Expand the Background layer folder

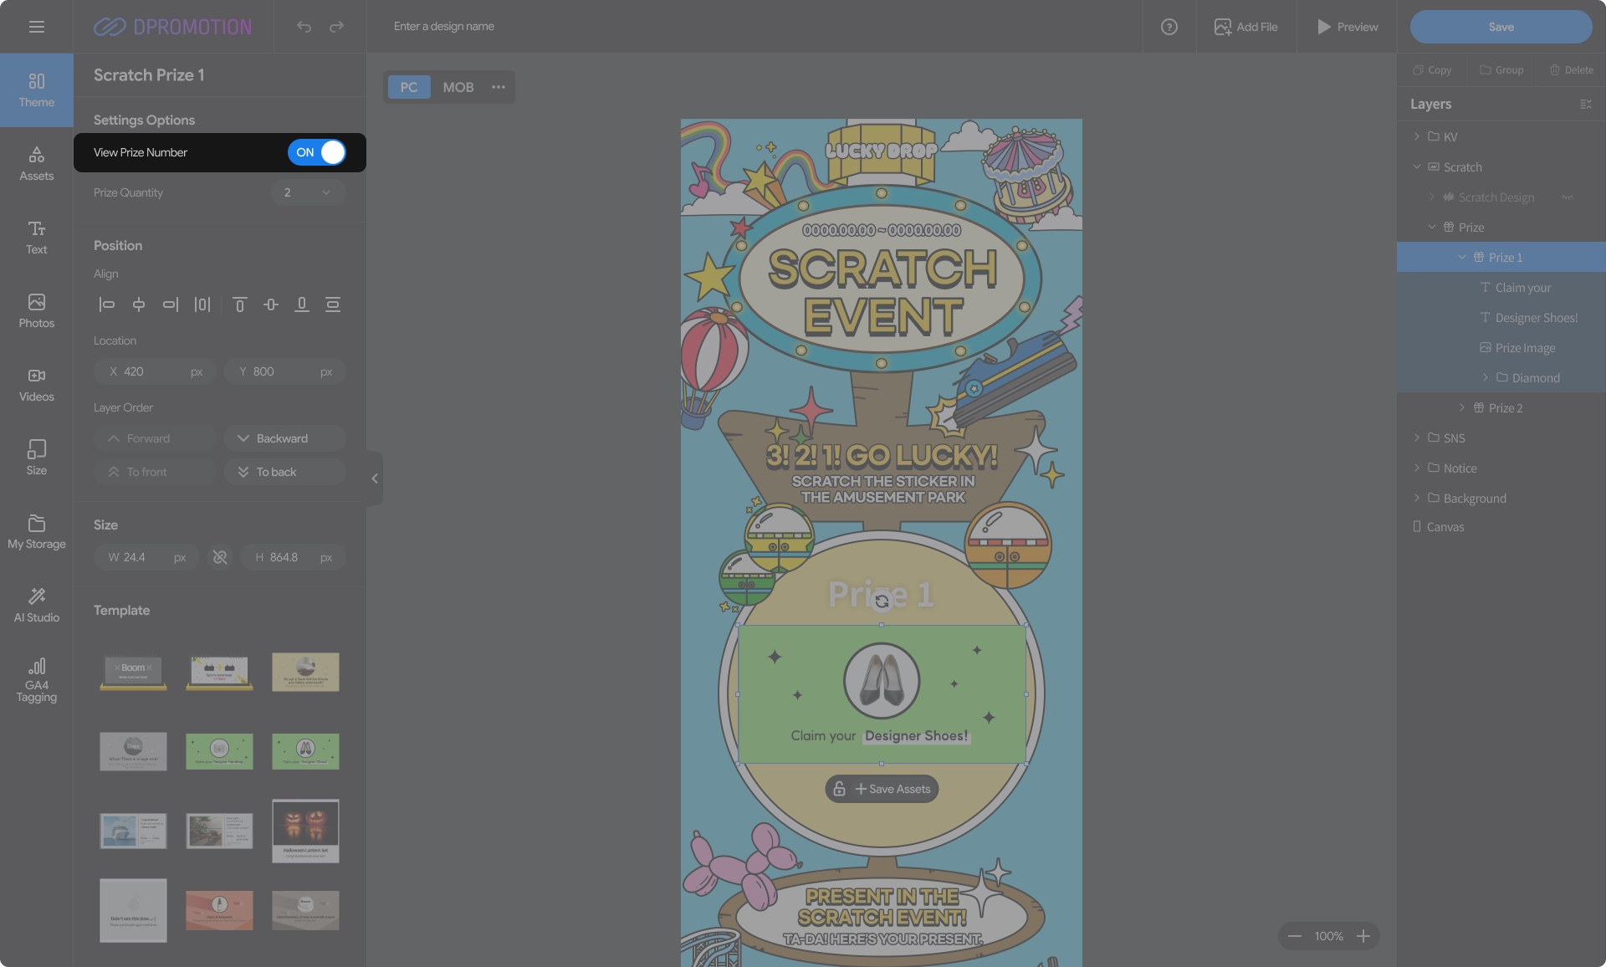1416,498
